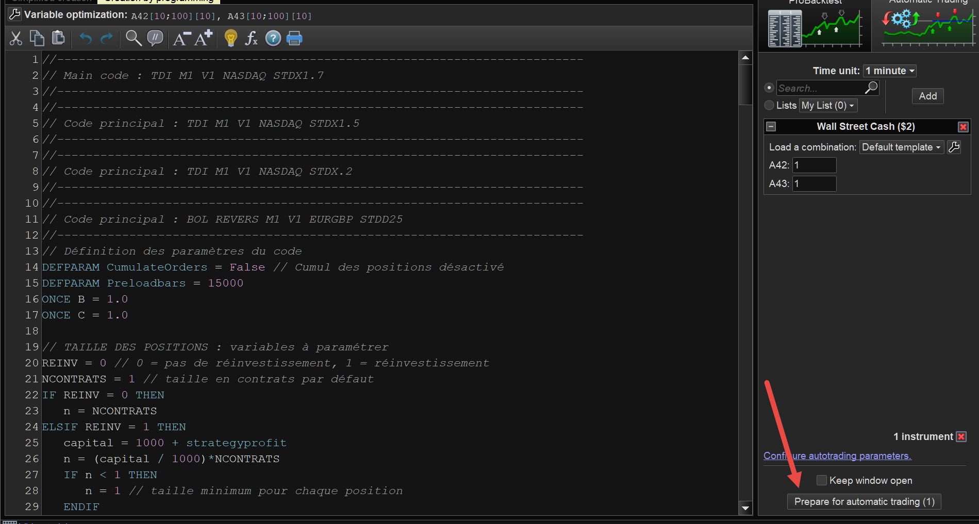Click the A42 value input field
This screenshot has width=979, height=524.
pyautogui.click(x=814, y=165)
